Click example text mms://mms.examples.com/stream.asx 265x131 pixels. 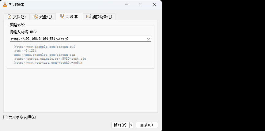[45, 55]
